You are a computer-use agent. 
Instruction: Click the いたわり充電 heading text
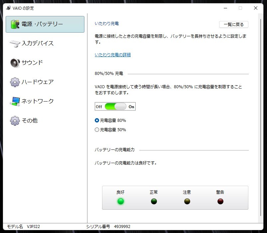pos(107,24)
